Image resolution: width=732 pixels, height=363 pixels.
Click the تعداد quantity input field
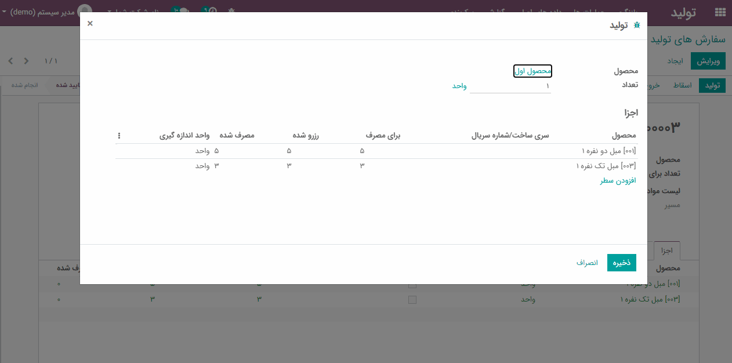[510, 86]
